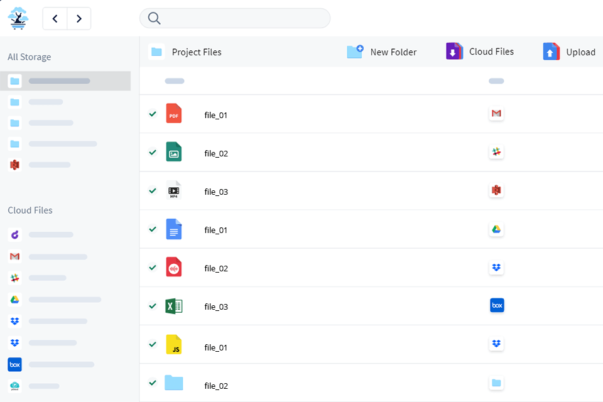This screenshot has height=402, width=603.
Task: Click the New Folder button
Action: coord(382,52)
